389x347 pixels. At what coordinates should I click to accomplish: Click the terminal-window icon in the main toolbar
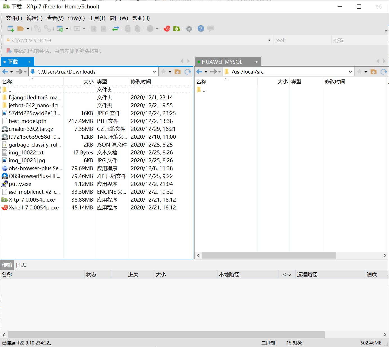pos(77,29)
